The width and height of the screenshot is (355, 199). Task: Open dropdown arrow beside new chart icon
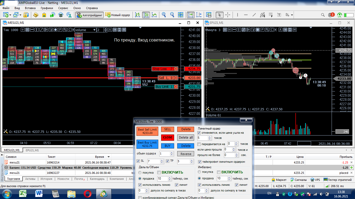point(10,15)
